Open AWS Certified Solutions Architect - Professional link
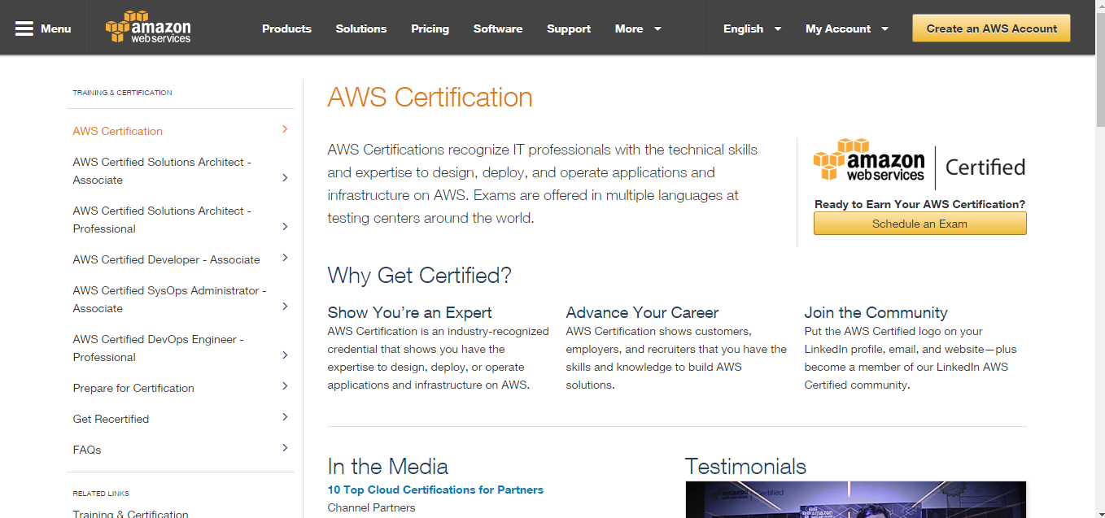 point(162,220)
